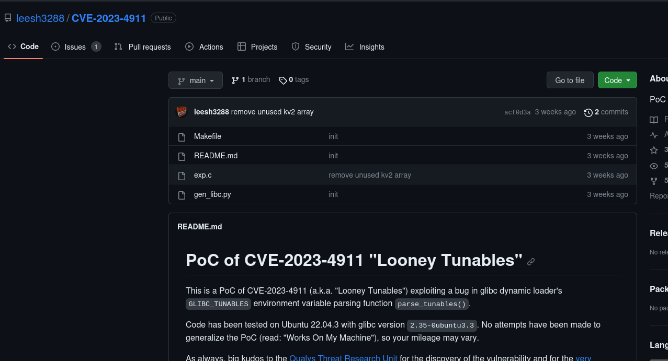The width and height of the screenshot is (668, 361).
Task: Click the Public visibility badge
Action: point(163,18)
